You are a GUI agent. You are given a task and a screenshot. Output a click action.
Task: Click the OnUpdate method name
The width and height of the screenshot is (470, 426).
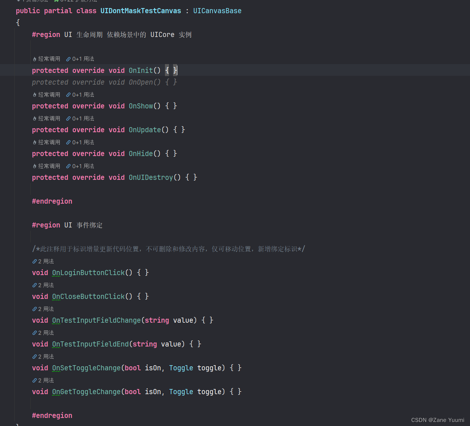tap(145, 130)
